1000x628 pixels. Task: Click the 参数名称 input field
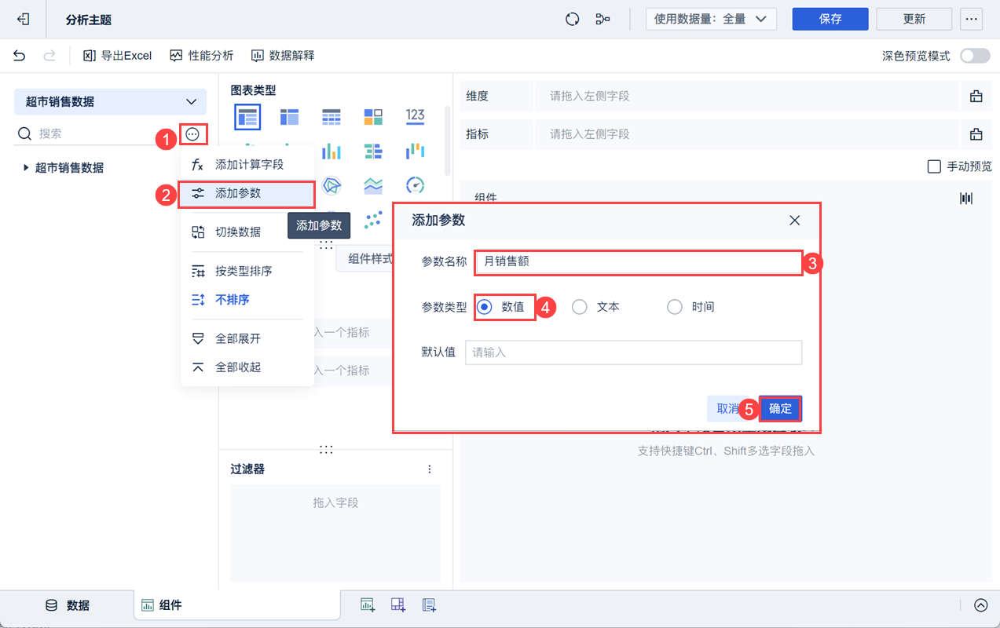(638, 262)
